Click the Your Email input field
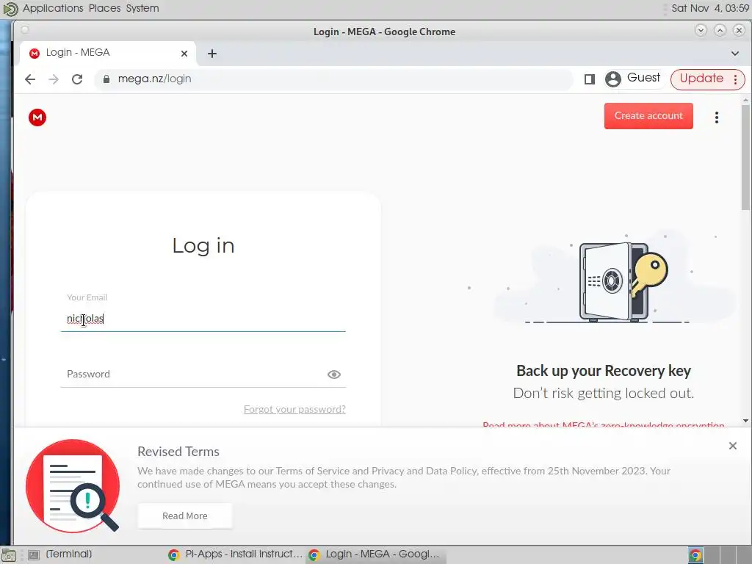The width and height of the screenshot is (752, 564). tap(203, 319)
